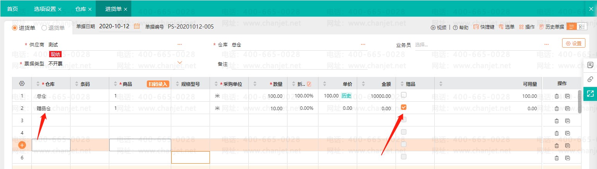Image resolution: width=597 pixels, height=169 pixels.
Task: Open 历史单据 history documents
Action: [x=552, y=27]
